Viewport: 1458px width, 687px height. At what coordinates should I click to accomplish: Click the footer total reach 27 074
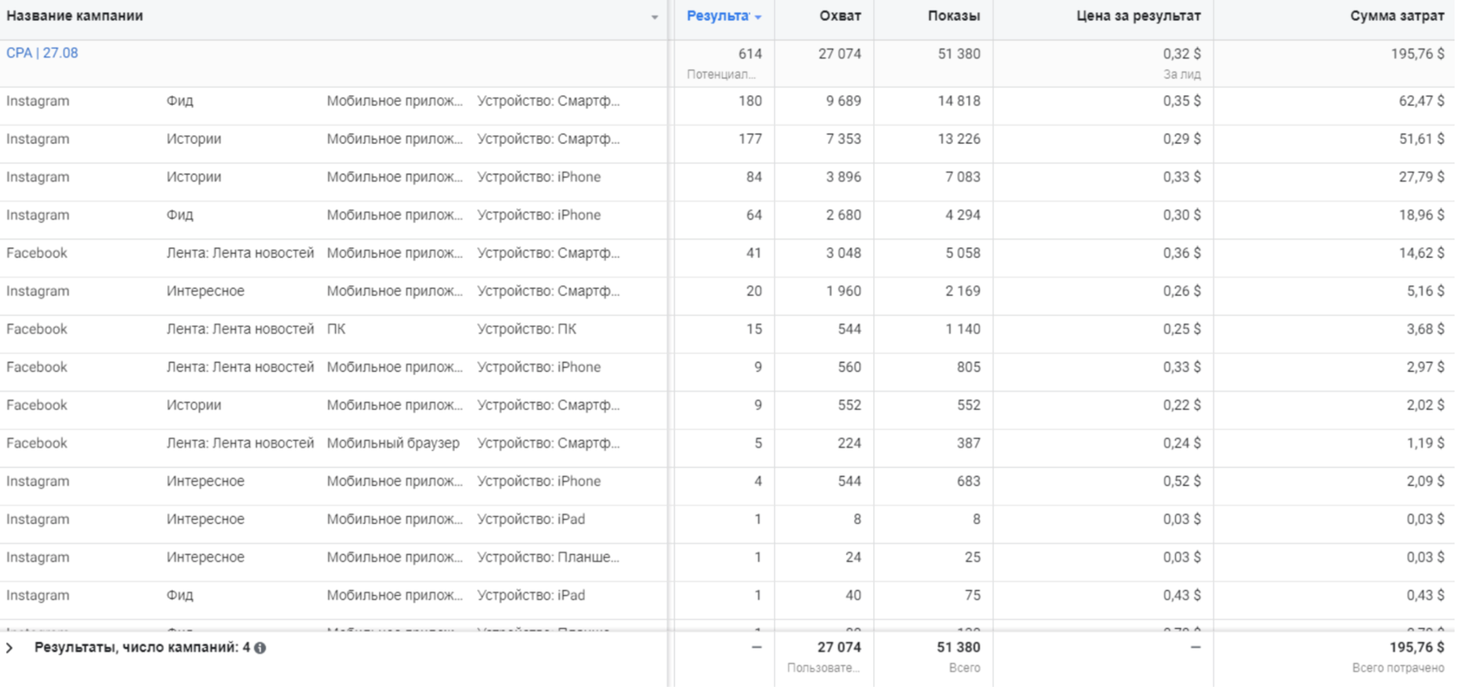[839, 647]
